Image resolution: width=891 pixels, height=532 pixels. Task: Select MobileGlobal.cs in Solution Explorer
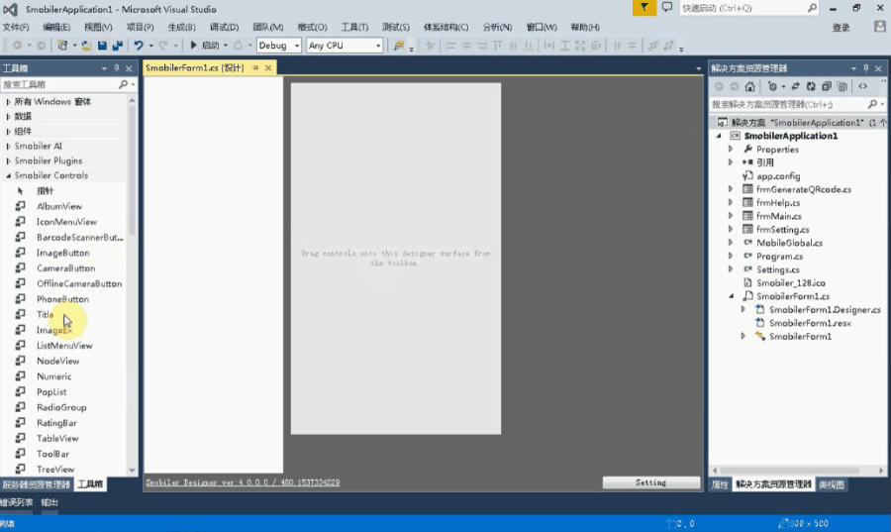789,243
